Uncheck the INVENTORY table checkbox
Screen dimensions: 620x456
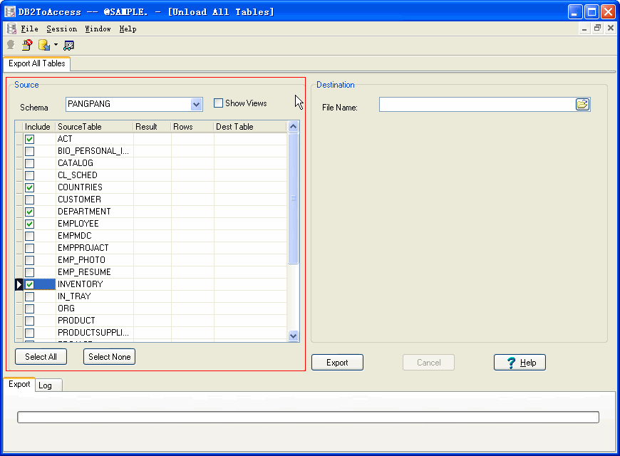[30, 284]
